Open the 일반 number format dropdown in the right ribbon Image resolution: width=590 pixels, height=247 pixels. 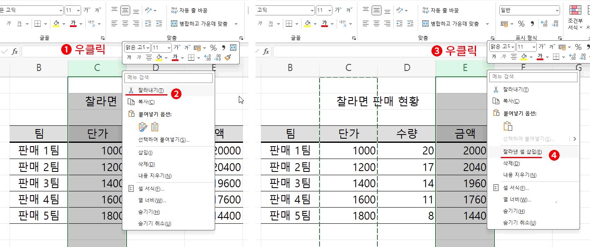pos(557,10)
